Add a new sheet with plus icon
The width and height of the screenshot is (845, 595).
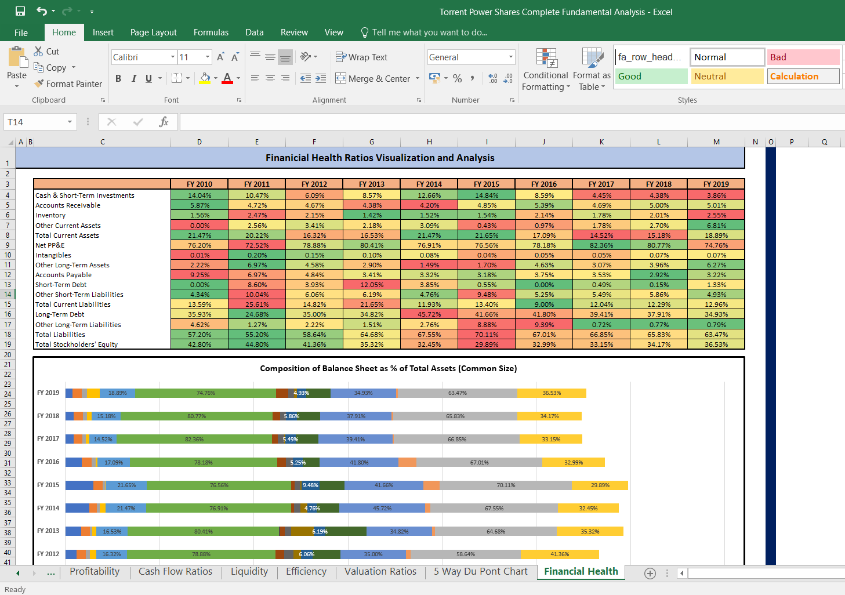click(650, 573)
